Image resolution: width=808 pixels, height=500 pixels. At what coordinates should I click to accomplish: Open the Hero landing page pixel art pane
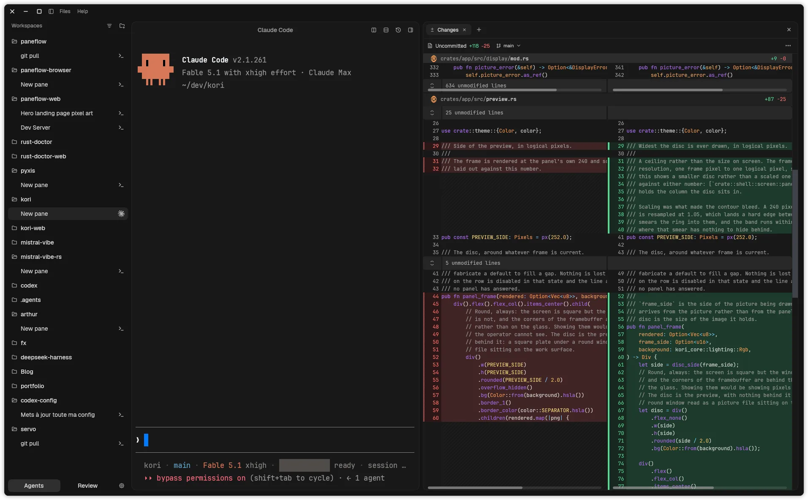pos(68,113)
